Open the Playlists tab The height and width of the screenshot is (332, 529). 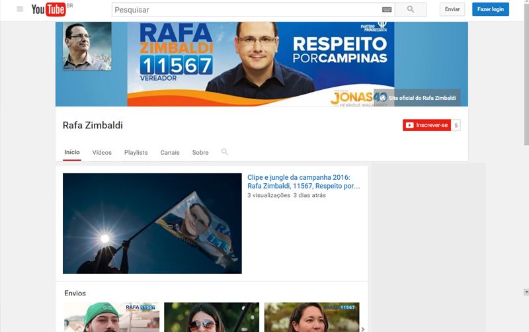[x=136, y=153]
